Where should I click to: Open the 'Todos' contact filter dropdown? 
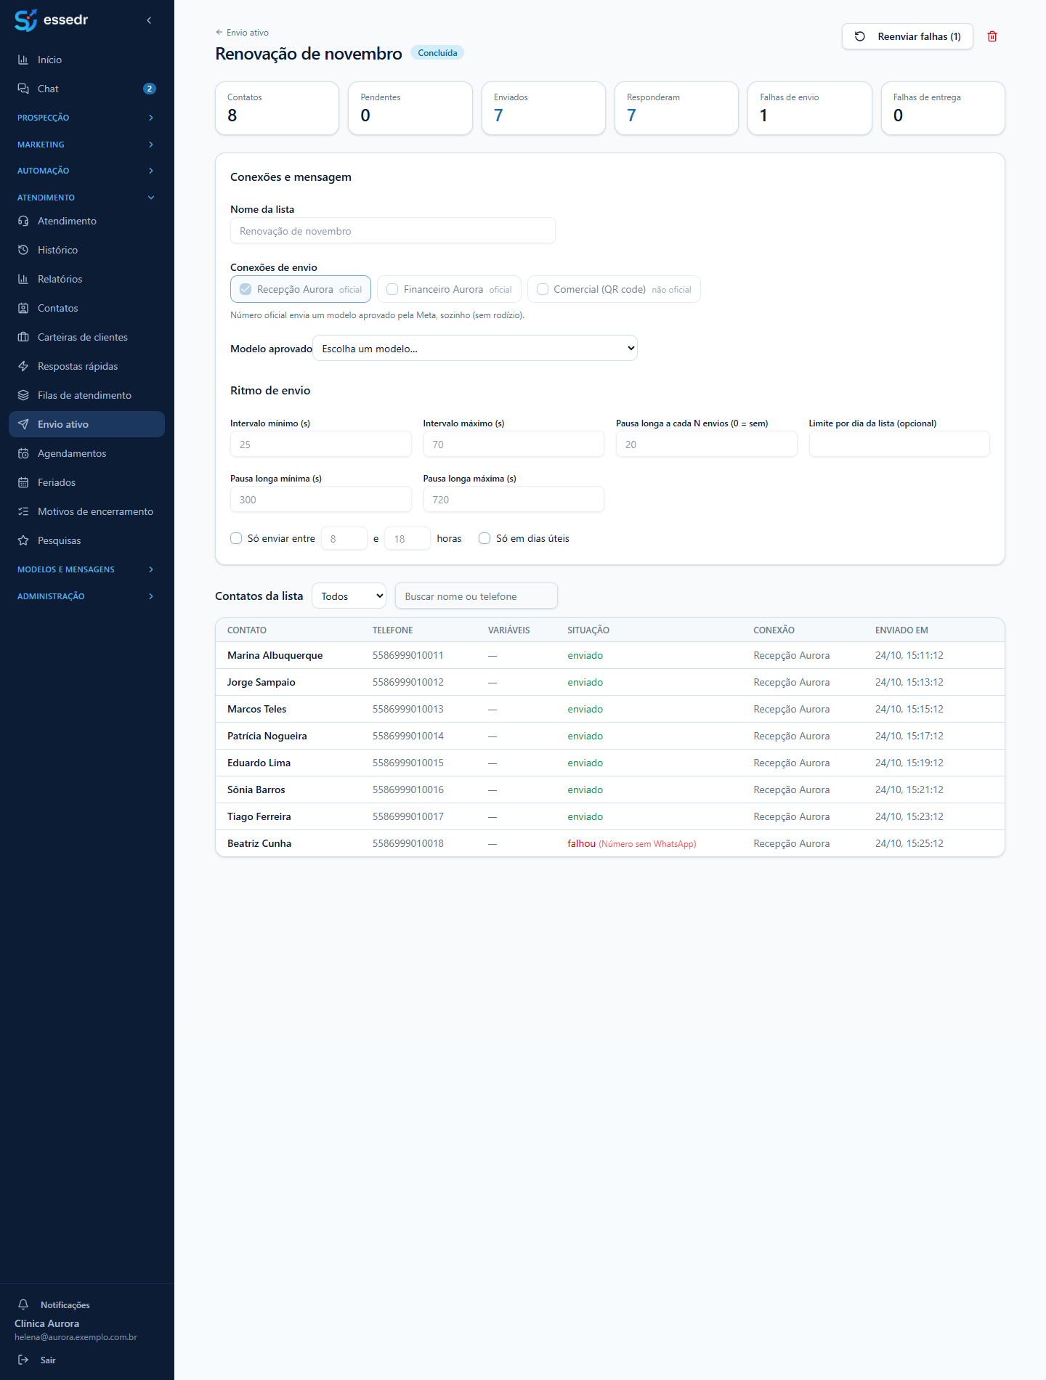tap(349, 596)
